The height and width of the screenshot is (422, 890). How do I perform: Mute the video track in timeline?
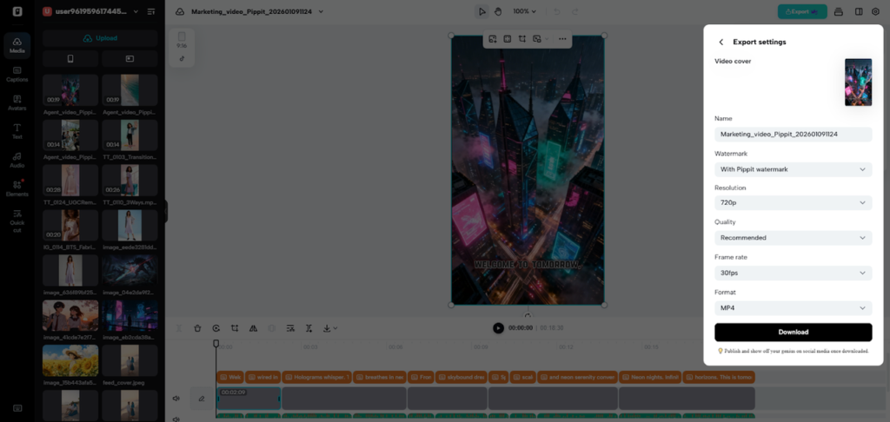176,399
